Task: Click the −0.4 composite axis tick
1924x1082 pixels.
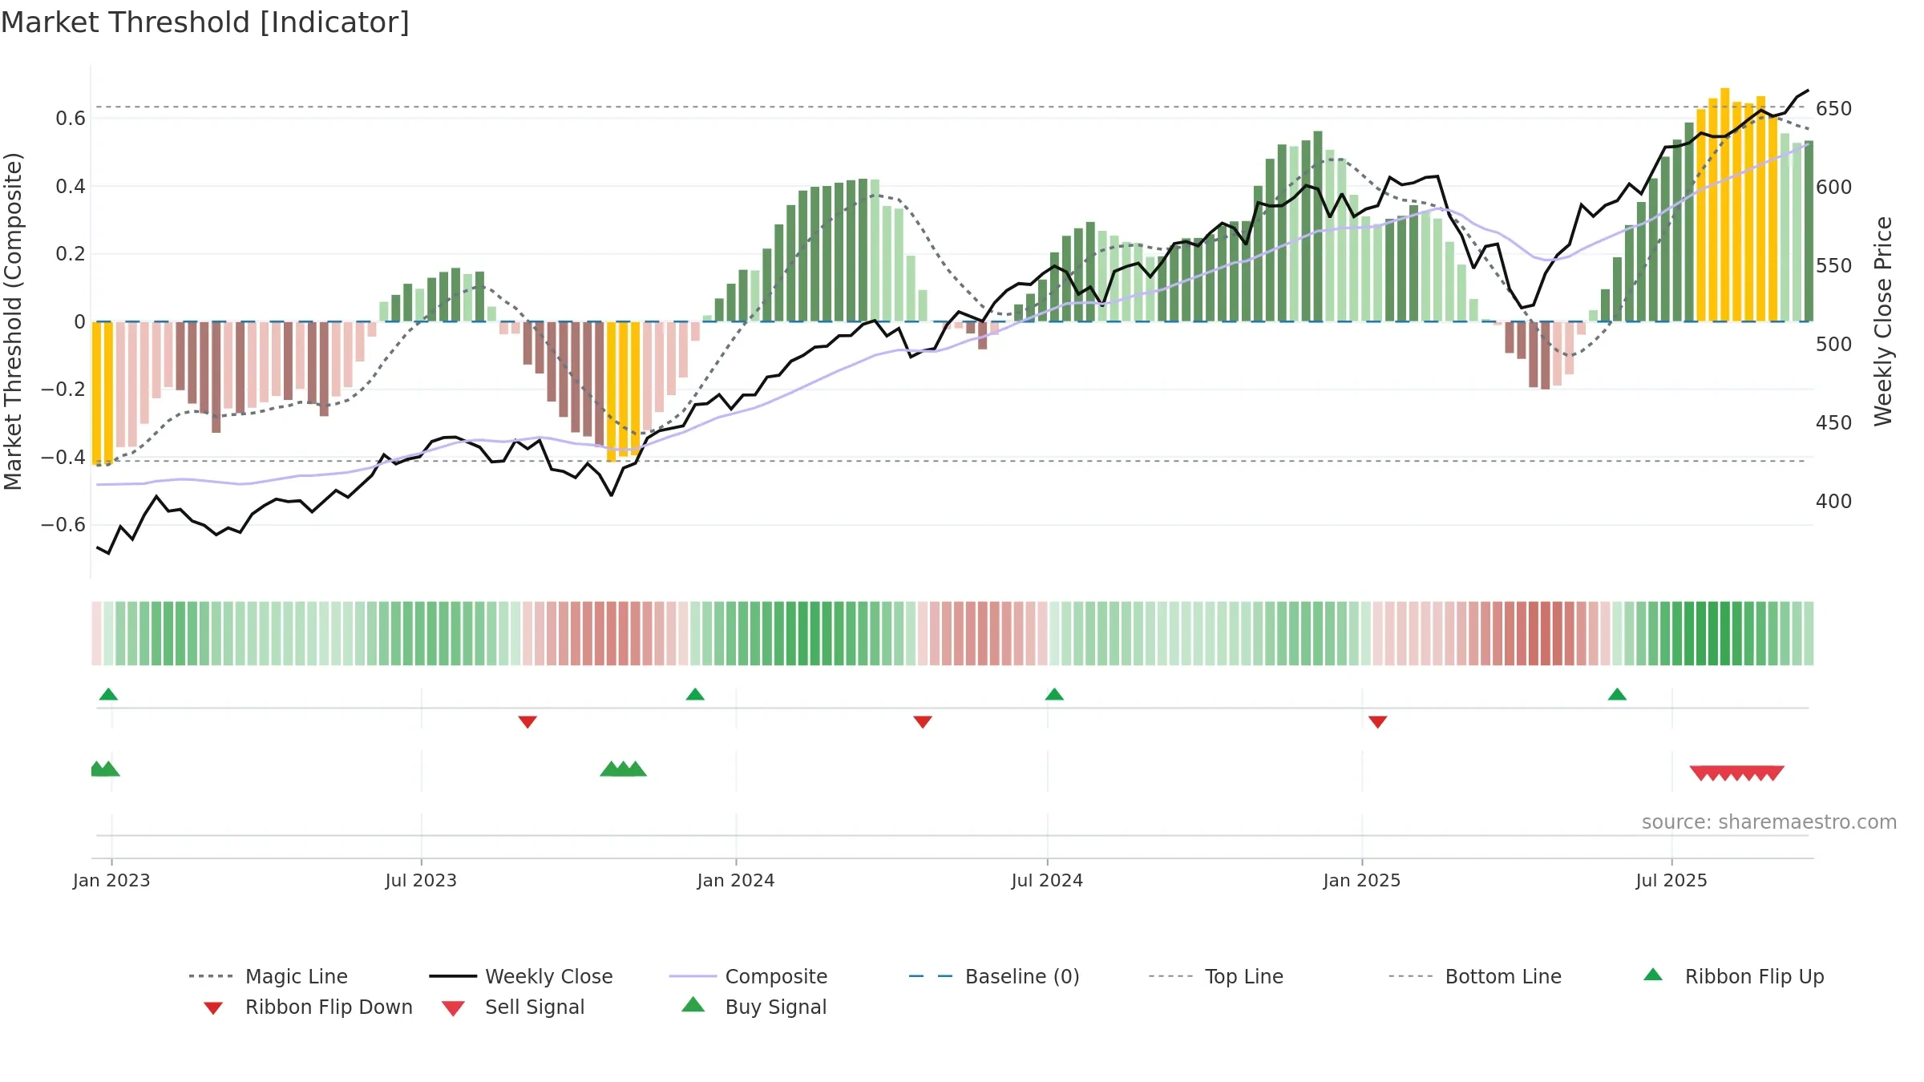Action: click(63, 457)
